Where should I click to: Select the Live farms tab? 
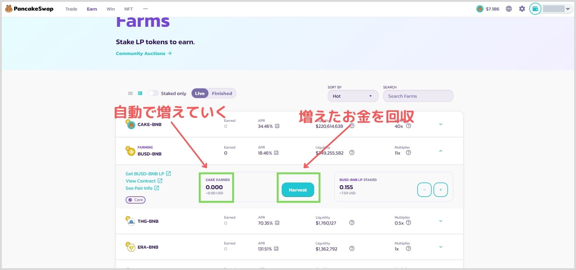tap(200, 93)
